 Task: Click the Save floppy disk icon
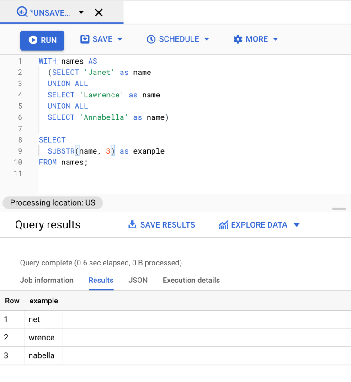tap(85, 39)
